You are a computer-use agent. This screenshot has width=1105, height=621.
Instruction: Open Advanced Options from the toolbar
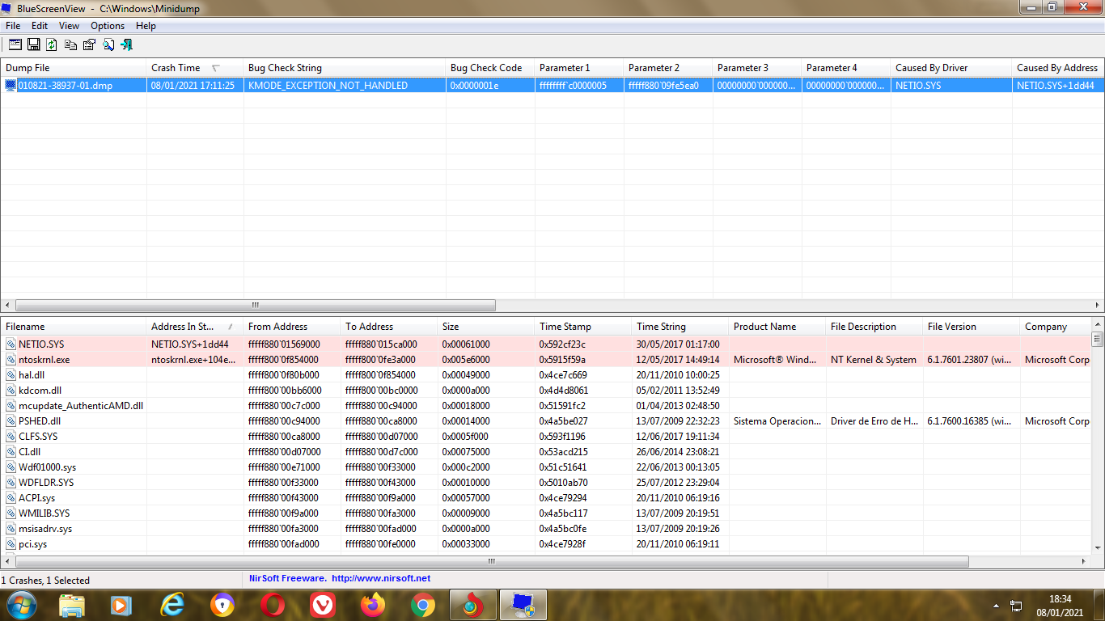point(15,44)
